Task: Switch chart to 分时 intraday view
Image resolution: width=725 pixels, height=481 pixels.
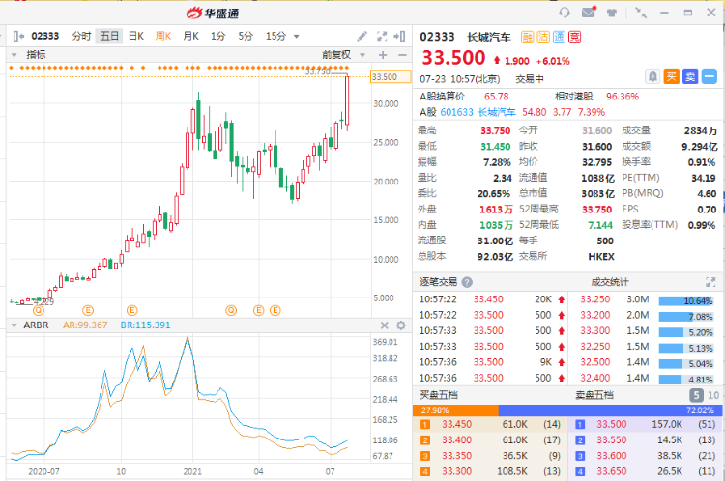Action: pos(81,36)
